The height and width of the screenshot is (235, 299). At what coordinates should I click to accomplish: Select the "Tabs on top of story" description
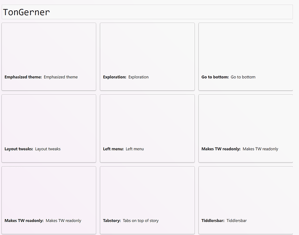[141, 220]
